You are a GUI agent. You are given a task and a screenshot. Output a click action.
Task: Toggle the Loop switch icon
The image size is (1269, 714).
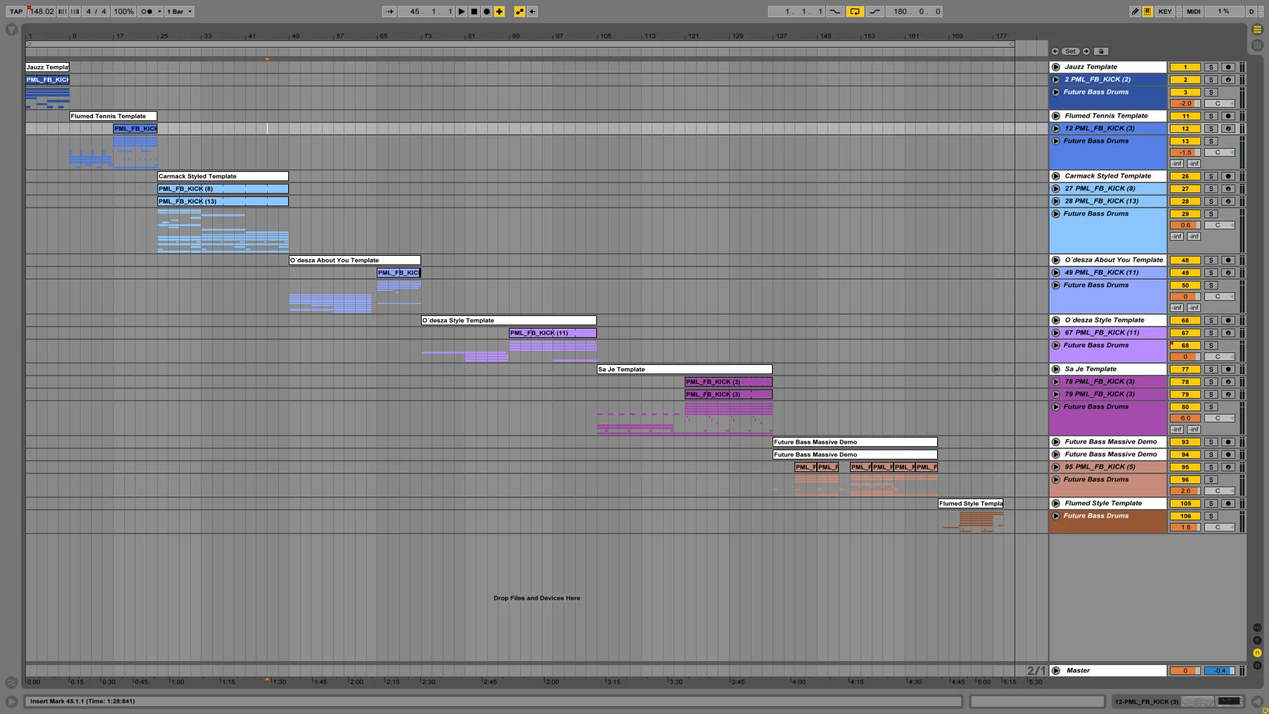(855, 11)
